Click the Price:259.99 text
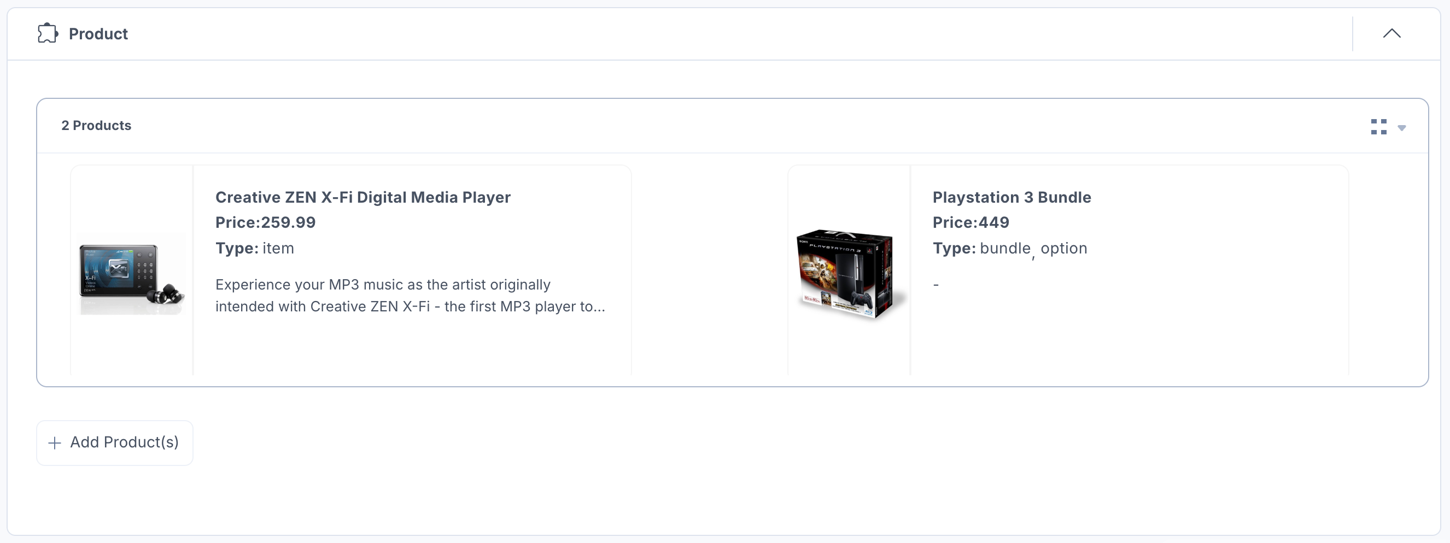Screen dimensions: 1450x543 pyautogui.click(x=265, y=222)
